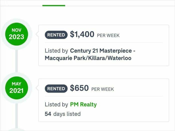Click PER WEEK label next to $1,400
The width and height of the screenshot is (175, 131).
point(108,35)
